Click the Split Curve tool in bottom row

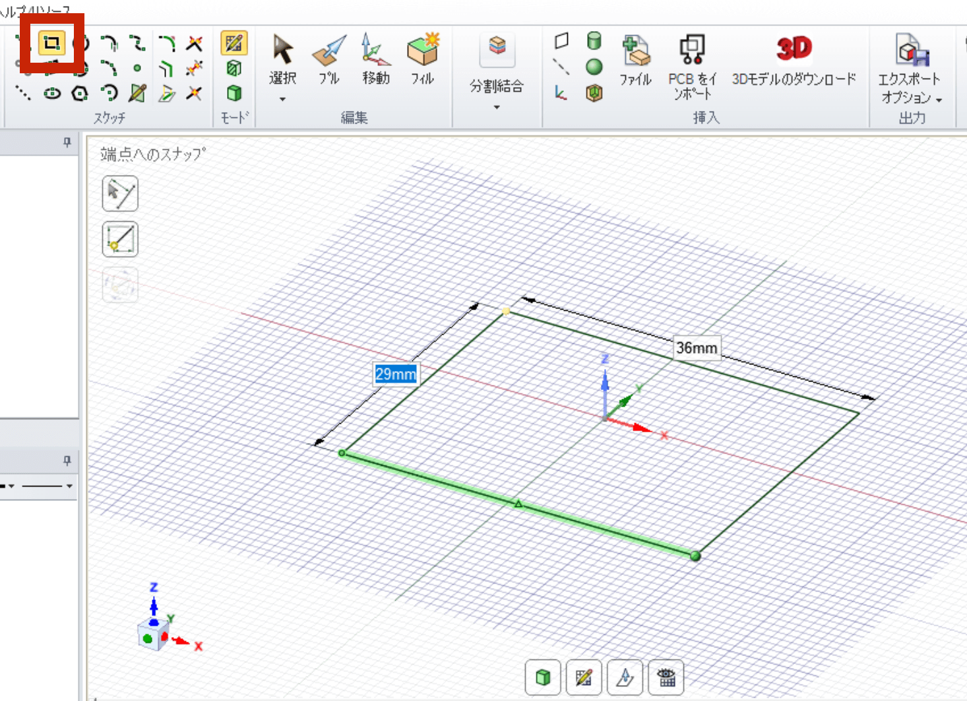(x=194, y=93)
